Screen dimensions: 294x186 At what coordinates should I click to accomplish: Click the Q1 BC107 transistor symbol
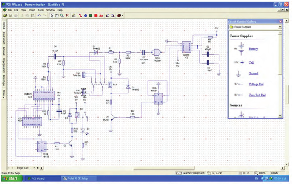coord(112,118)
